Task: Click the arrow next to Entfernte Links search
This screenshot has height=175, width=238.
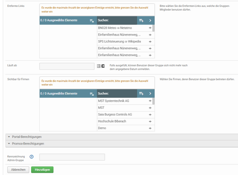Action: (150, 20)
